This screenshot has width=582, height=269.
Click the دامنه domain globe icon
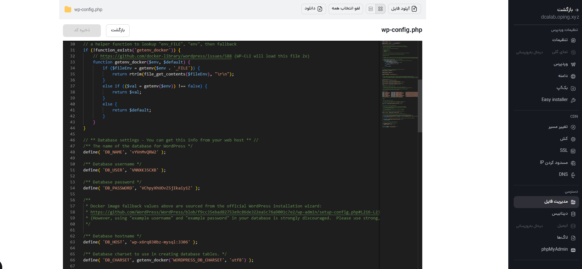[573, 76]
